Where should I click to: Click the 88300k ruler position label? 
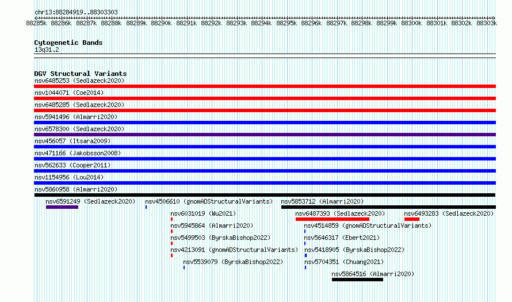[x=411, y=23]
